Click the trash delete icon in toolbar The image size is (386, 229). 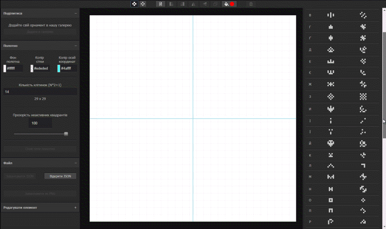[251, 4]
